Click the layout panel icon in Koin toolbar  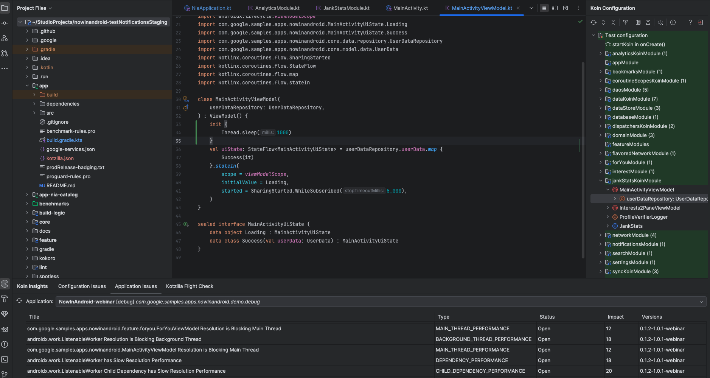pyautogui.click(x=638, y=22)
